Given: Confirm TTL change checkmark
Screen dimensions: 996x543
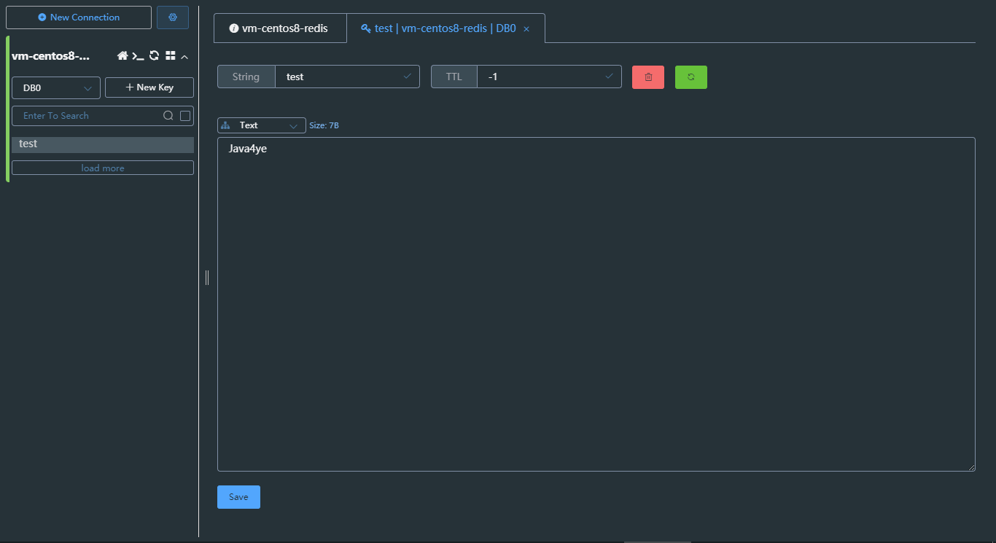Looking at the screenshot, I should 610,76.
